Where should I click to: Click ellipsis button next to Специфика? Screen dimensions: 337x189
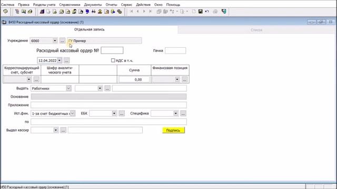click(x=183, y=113)
